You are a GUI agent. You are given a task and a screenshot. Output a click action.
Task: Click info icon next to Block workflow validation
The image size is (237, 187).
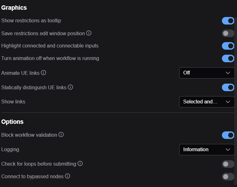[x=61, y=135]
